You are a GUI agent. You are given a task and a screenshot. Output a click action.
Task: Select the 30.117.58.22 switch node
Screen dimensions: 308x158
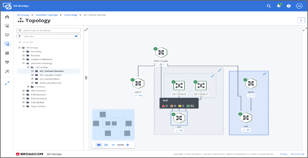(179, 85)
